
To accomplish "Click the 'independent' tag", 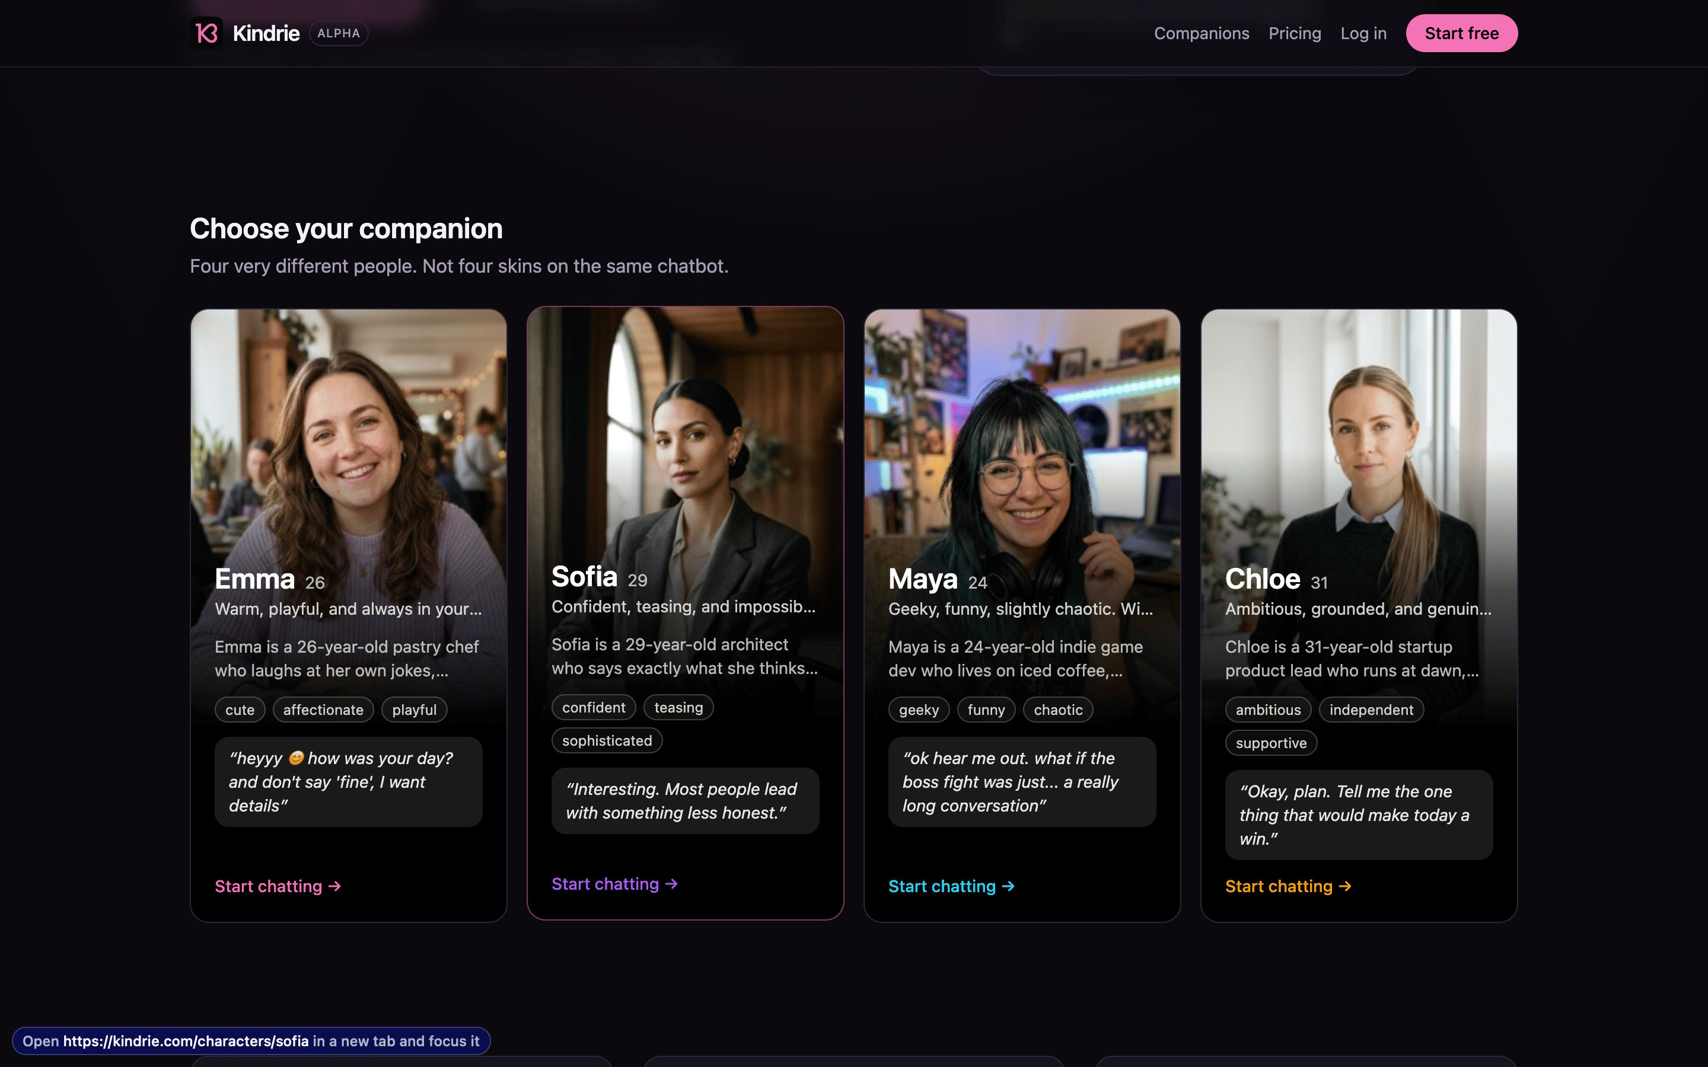I will 1371,710.
